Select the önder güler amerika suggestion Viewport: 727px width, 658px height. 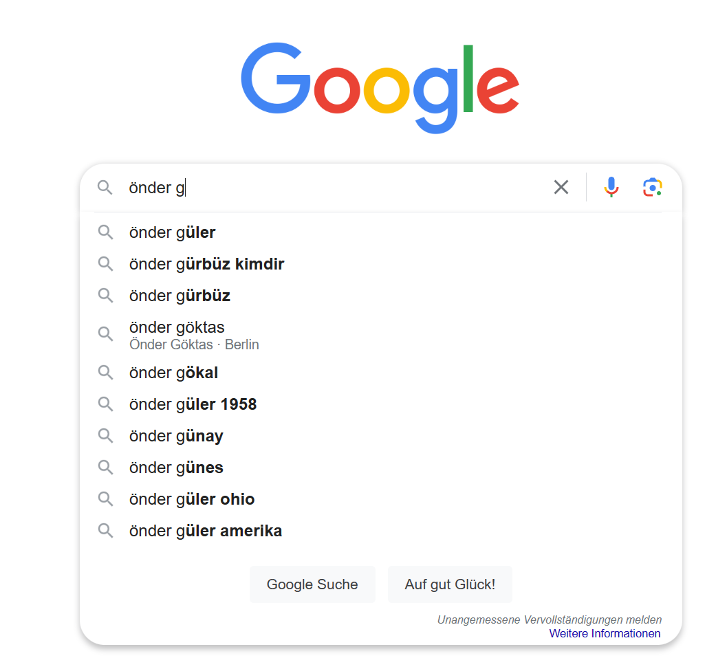tap(206, 531)
